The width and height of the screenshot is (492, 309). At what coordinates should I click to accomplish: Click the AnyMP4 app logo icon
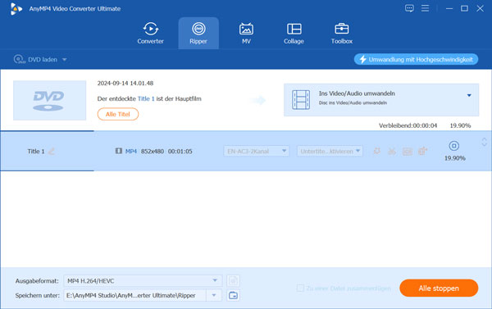click(16, 9)
